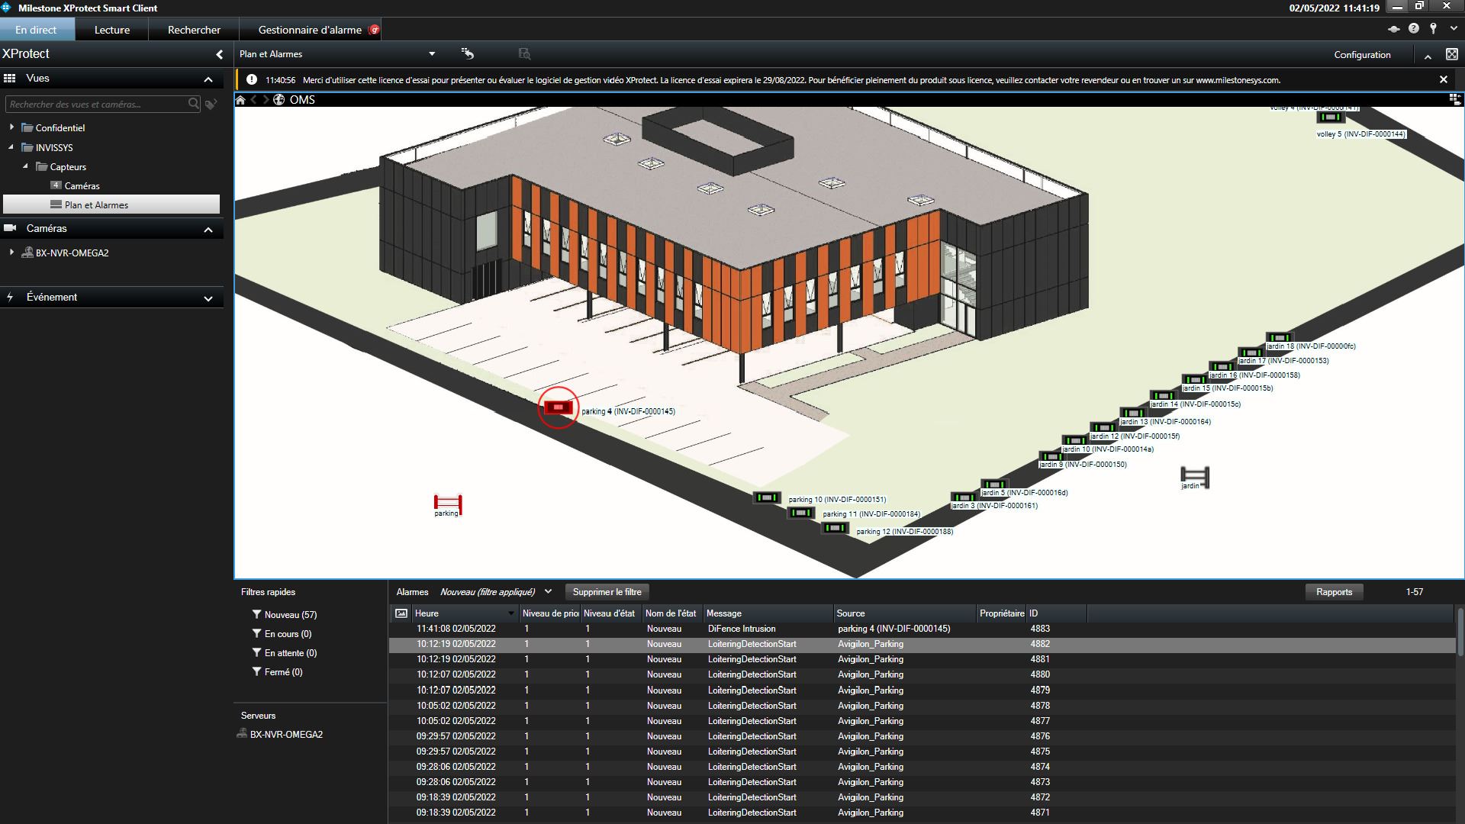Image resolution: width=1465 pixels, height=824 pixels.
Task: Click the parking 11 sensor icon
Action: pyautogui.click(x=800, y=513)
